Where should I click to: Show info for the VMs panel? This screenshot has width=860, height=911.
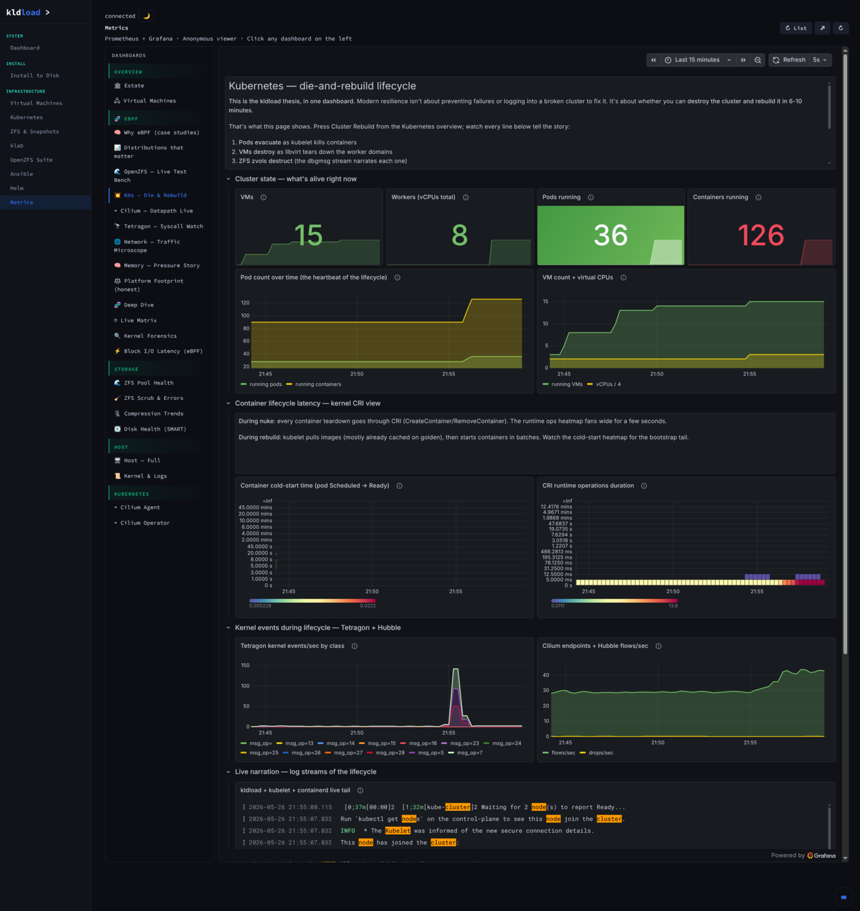tap(264, 197)
